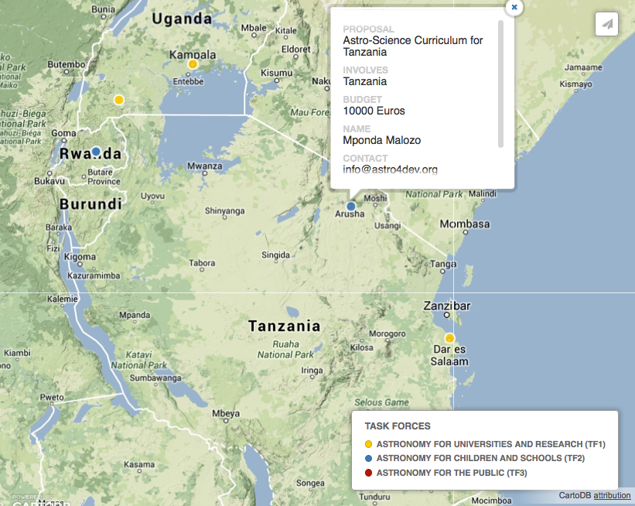
Task: Click the red TF3 legend dot
Action: coord(367,471)
